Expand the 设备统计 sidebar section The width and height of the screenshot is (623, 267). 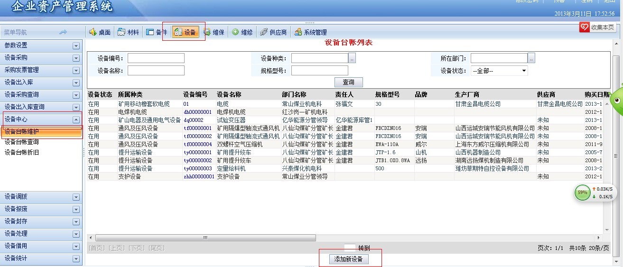pos(76,258)
